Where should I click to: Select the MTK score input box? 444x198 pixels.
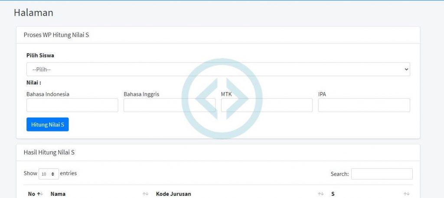267,105
